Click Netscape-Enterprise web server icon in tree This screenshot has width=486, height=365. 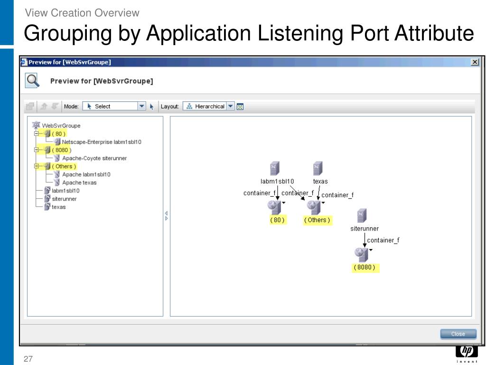(x=57, y=142)
